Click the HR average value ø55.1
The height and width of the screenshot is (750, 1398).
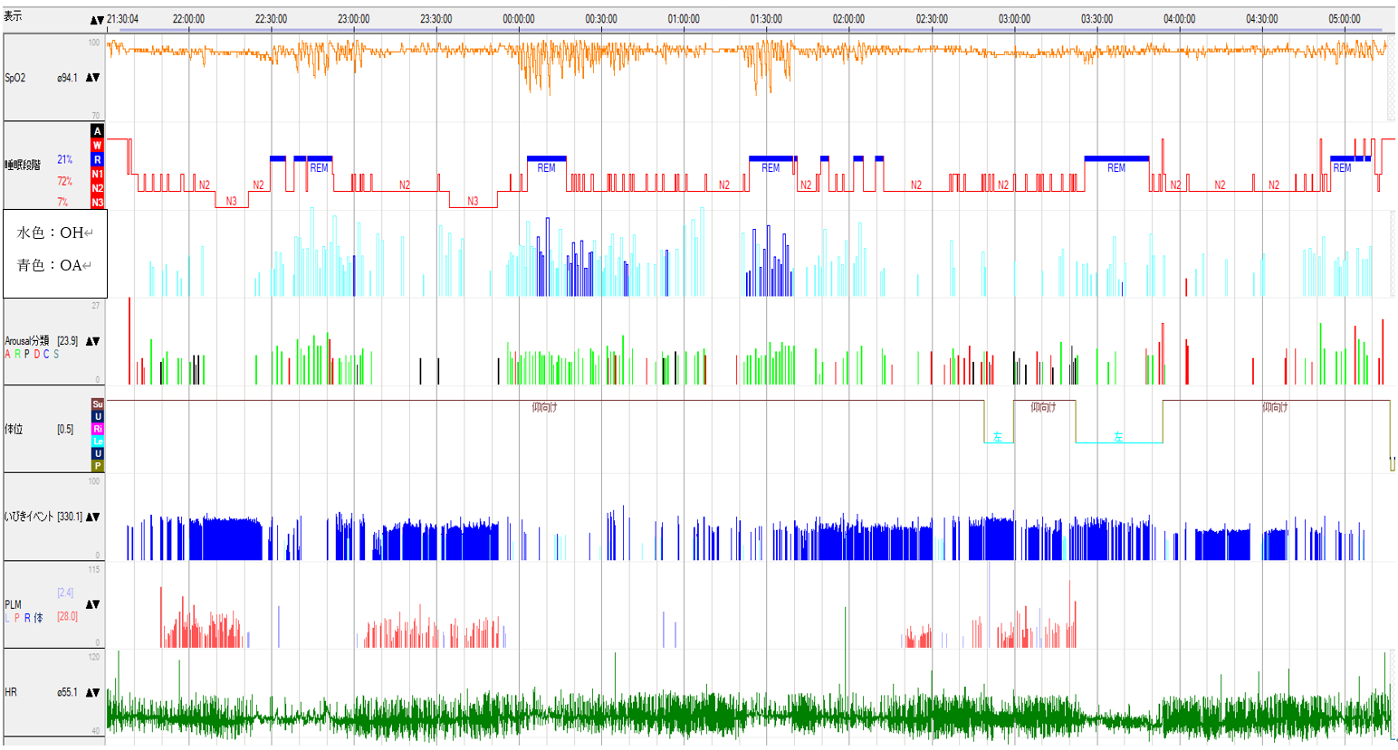[67, 692]
